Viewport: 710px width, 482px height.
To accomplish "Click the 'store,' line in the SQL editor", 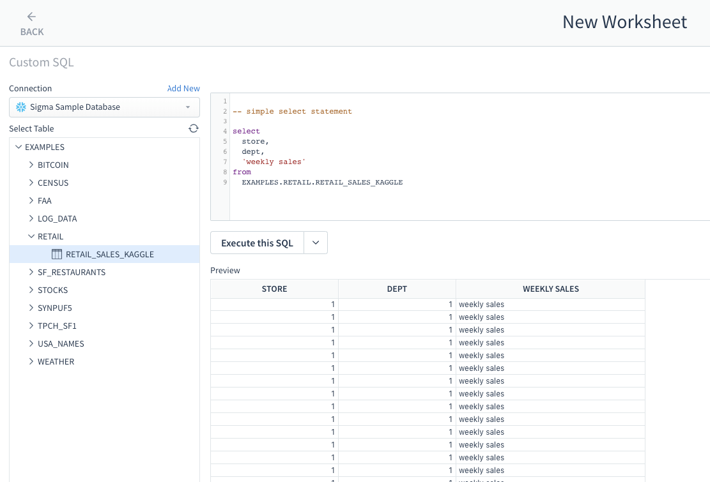I will 256,142.
